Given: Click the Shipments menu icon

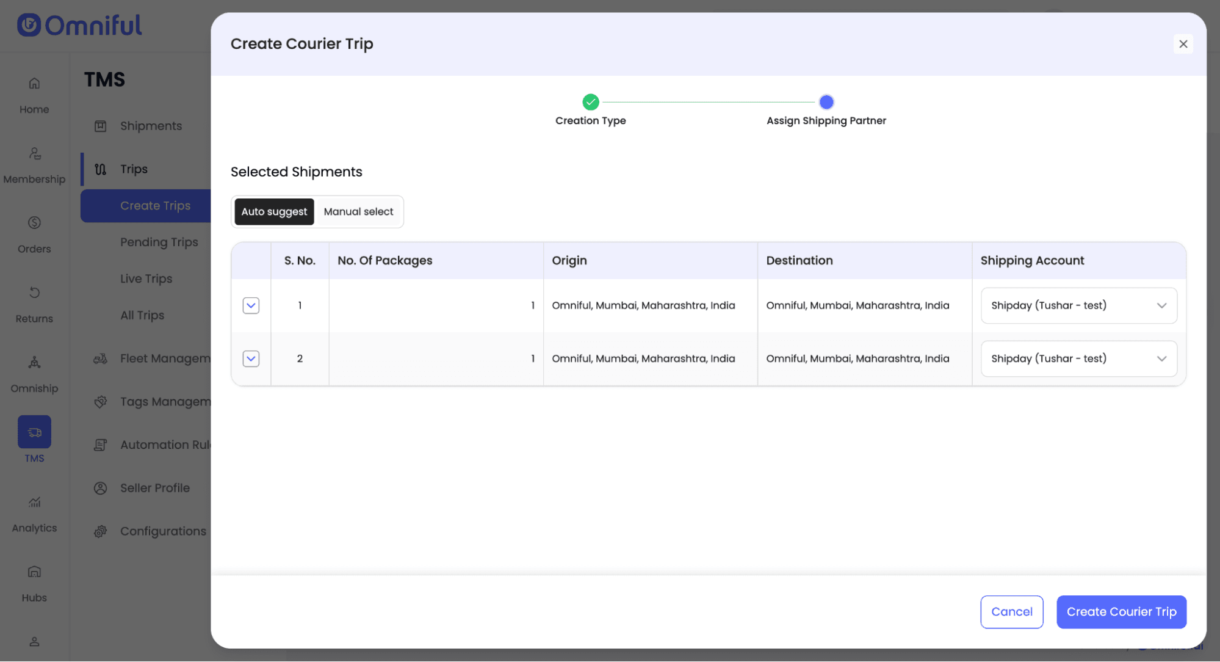Looking at the screenshot, I should coord(101,126).
